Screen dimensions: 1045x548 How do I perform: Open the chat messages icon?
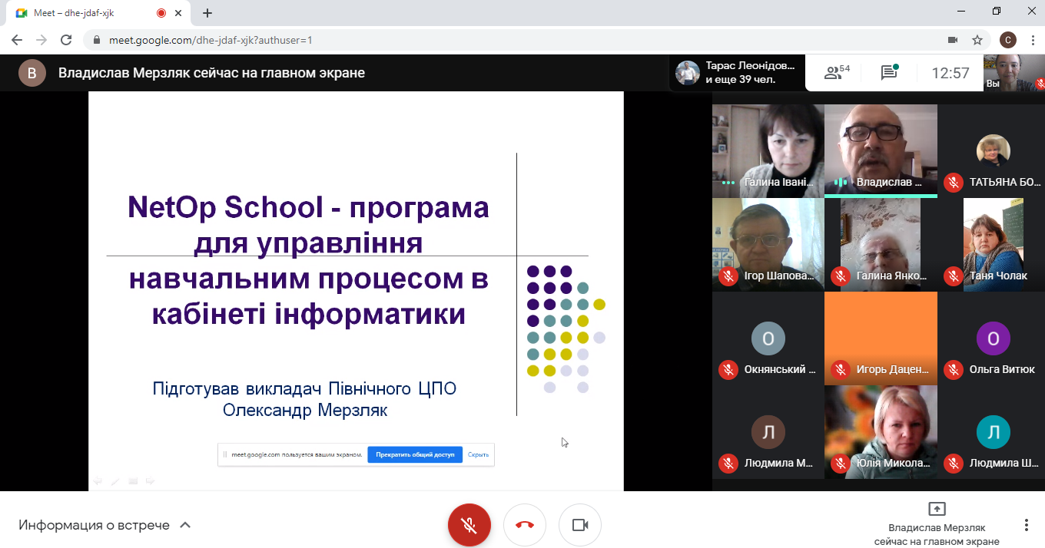coord(889,73)
